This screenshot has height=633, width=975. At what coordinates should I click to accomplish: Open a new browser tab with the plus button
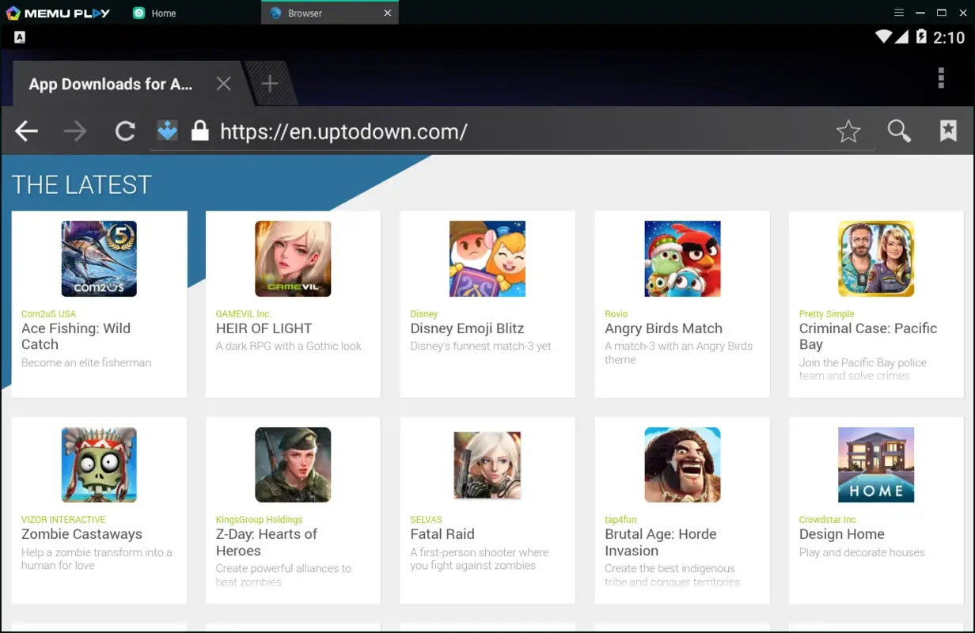[x=269, y=82]
